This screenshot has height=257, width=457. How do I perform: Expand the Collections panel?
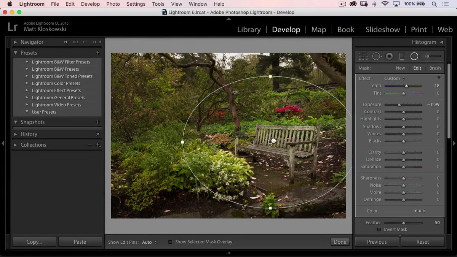16,145
